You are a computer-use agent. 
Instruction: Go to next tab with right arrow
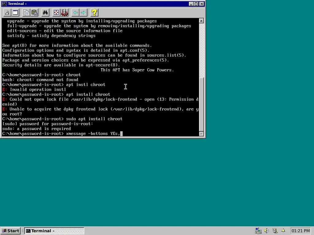[83, 13]
